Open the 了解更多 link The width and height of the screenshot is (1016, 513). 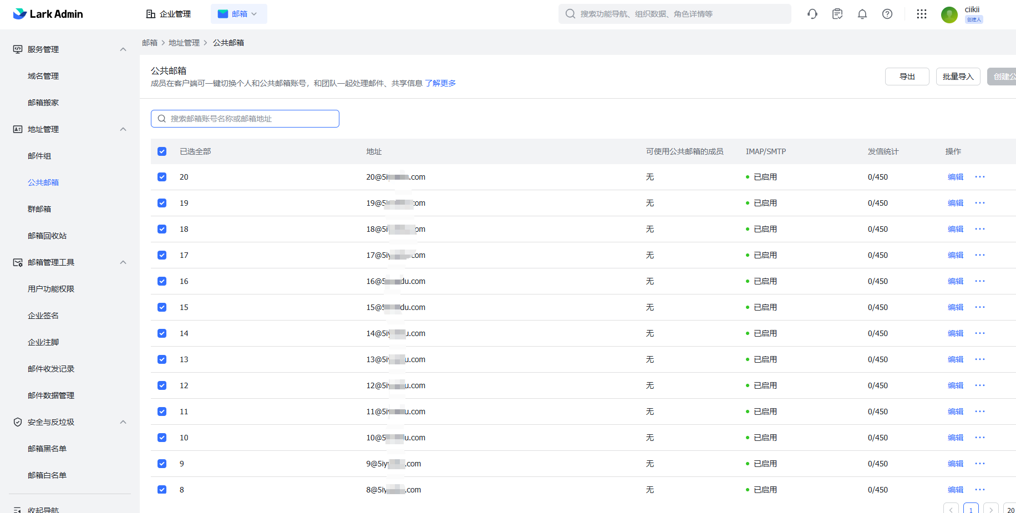point(440,83)
